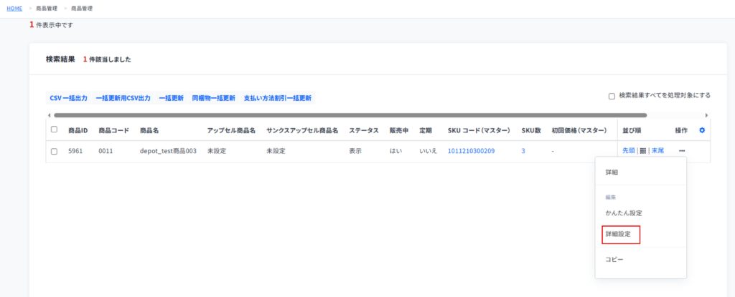This screenshot has height=297, width=735.
Task: Choose かんたん設定 in the dropdown menu
Action: click(x=623, y=213)
